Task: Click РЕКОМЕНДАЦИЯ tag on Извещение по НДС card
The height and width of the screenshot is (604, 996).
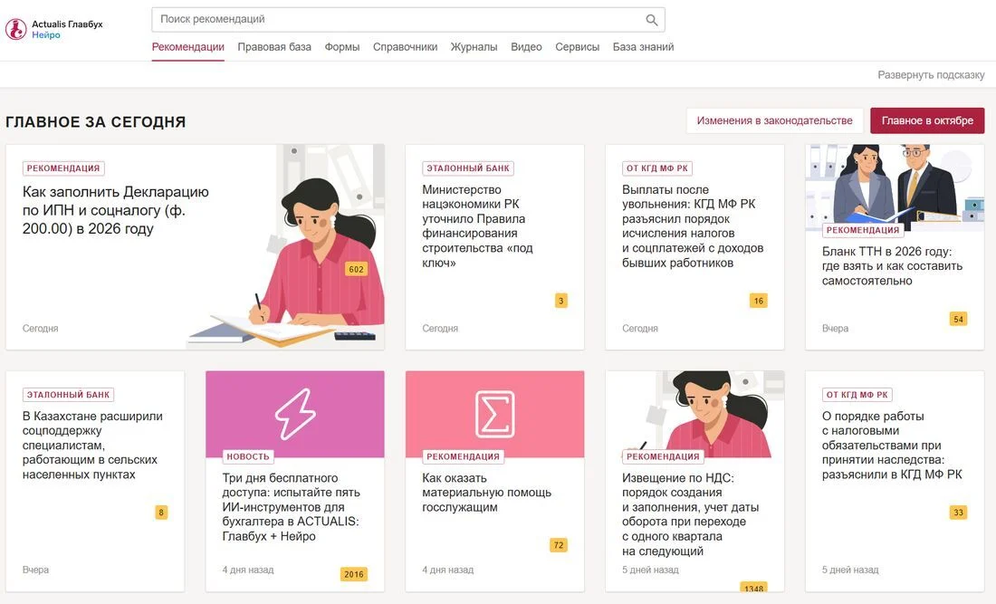Action: (663, 456)
